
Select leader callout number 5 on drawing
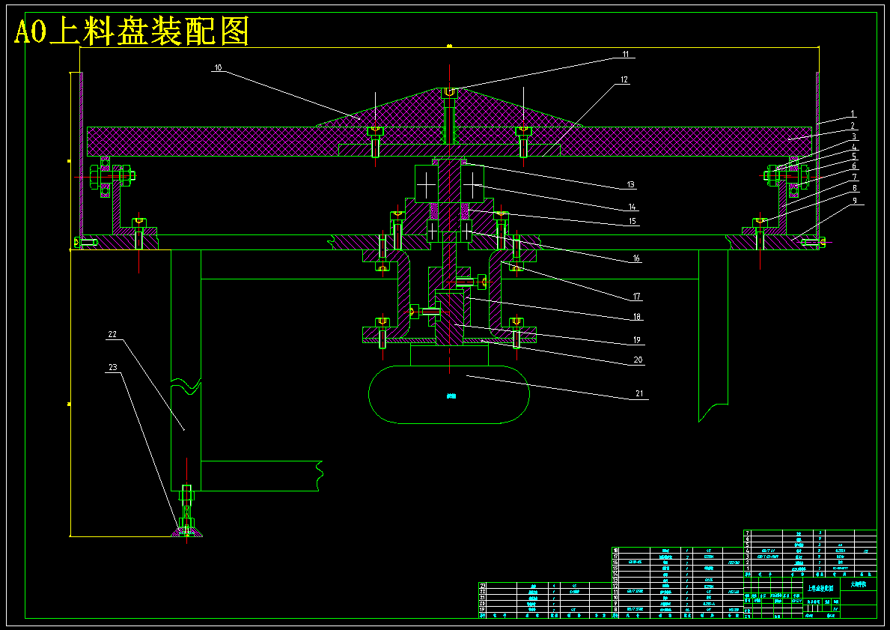tap(853, 157)
